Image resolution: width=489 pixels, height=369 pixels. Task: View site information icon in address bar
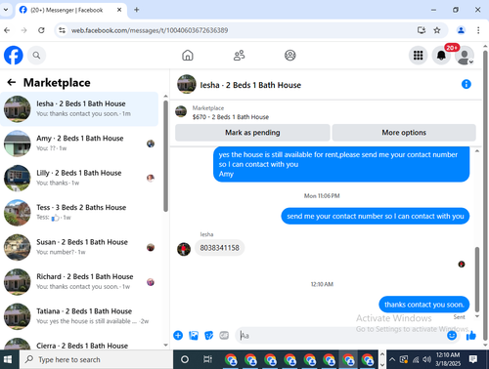point(62,30)
